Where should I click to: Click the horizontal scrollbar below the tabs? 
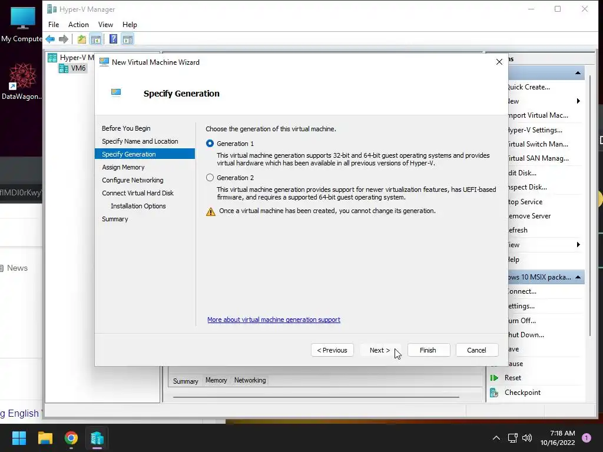tap(316, 397)
